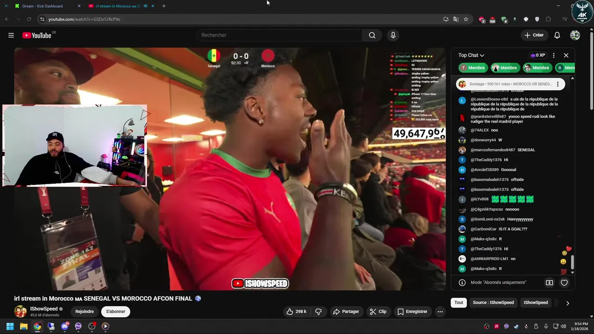Open the IShowSpeed channel avatar
This screenshot has width=594, height=334.
[x=20, y=311]
